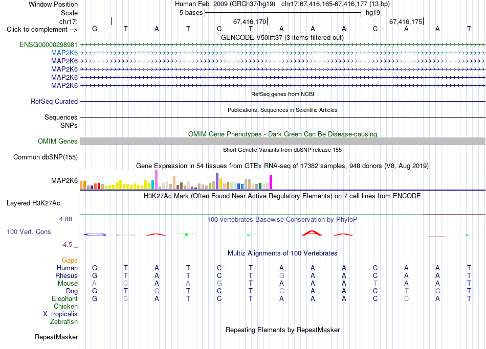The height and width of the screenshot is (349, 486).
Task: Open 'RefSeq genes from NCBI' track title
Action: [283, 94]
